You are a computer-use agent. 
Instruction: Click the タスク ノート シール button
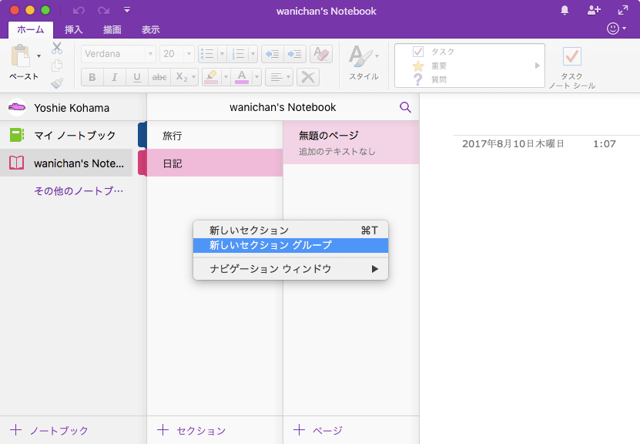click(x=571, y=68)
